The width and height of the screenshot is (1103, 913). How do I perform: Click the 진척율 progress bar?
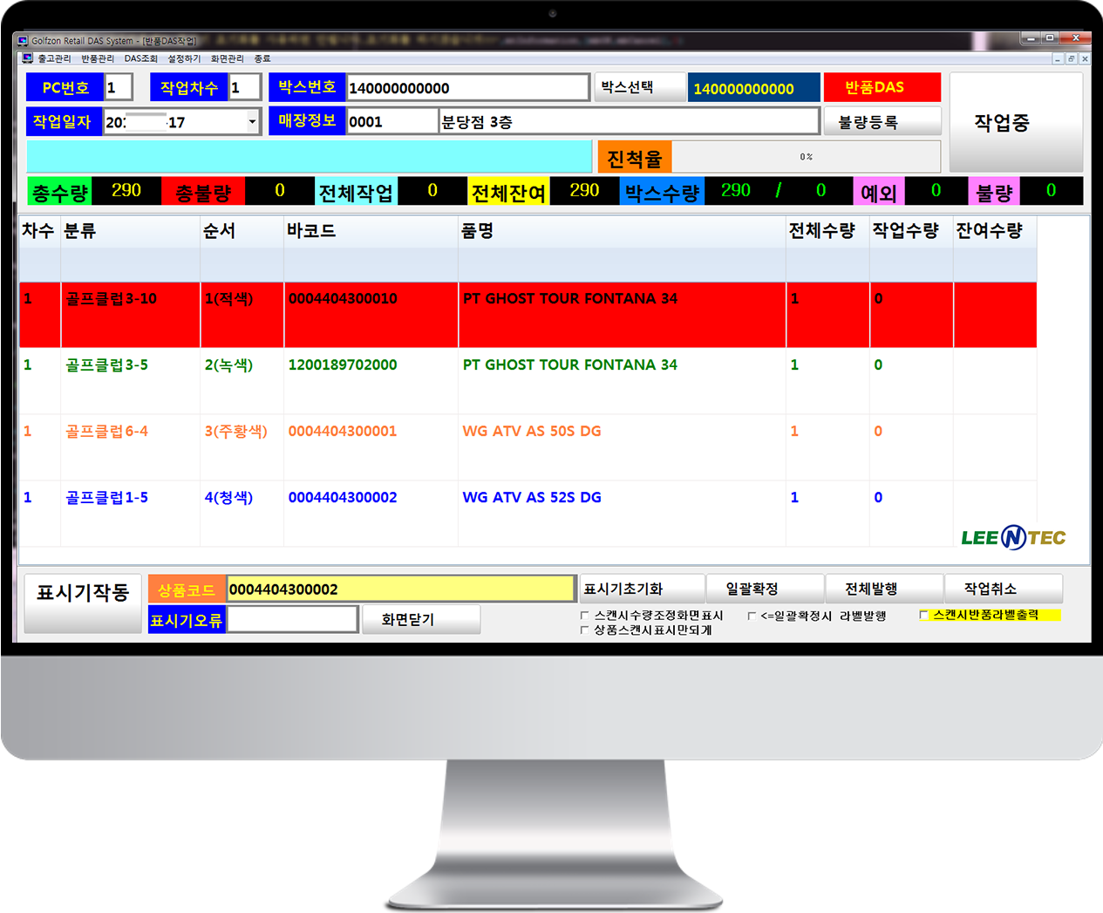tap(806, 157)
